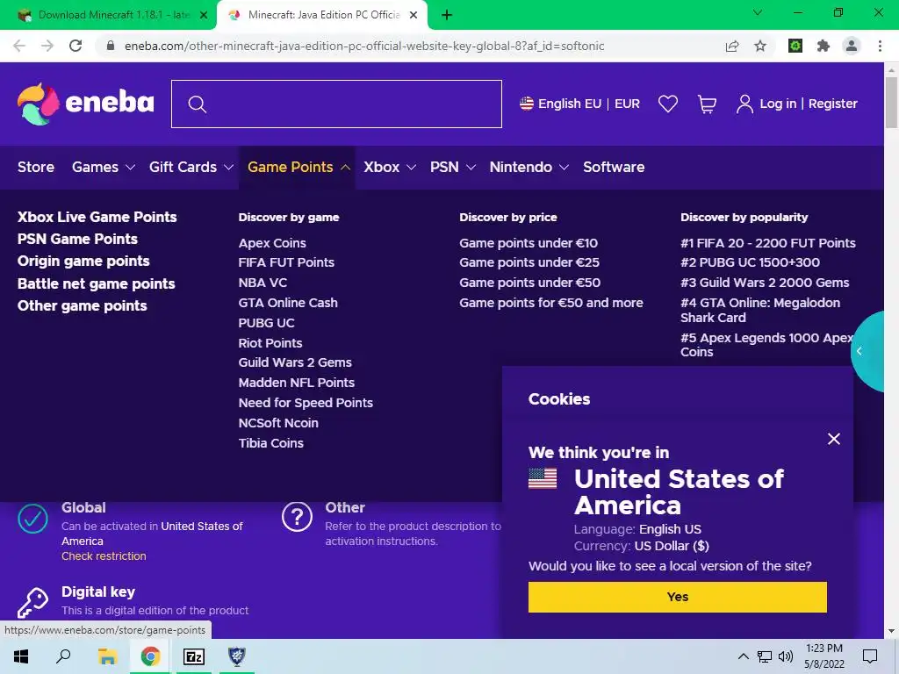The width and height of the screenshot is (899, 674).
Task: Open Windows taskbar search
Action: (x=63, y=656)
